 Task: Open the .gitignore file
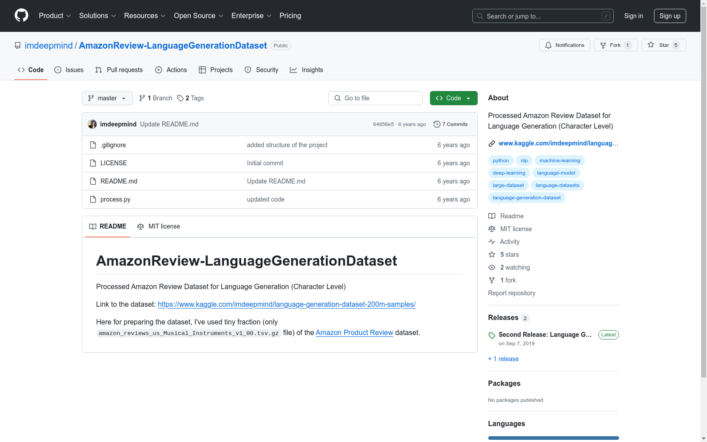(x=113, y=145)
